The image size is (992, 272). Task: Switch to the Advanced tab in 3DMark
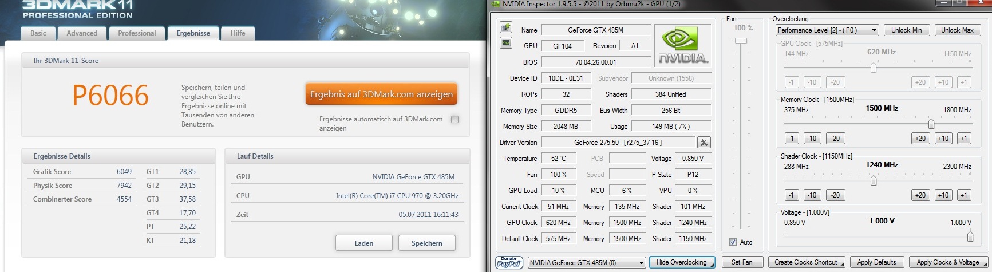(82, 33)
